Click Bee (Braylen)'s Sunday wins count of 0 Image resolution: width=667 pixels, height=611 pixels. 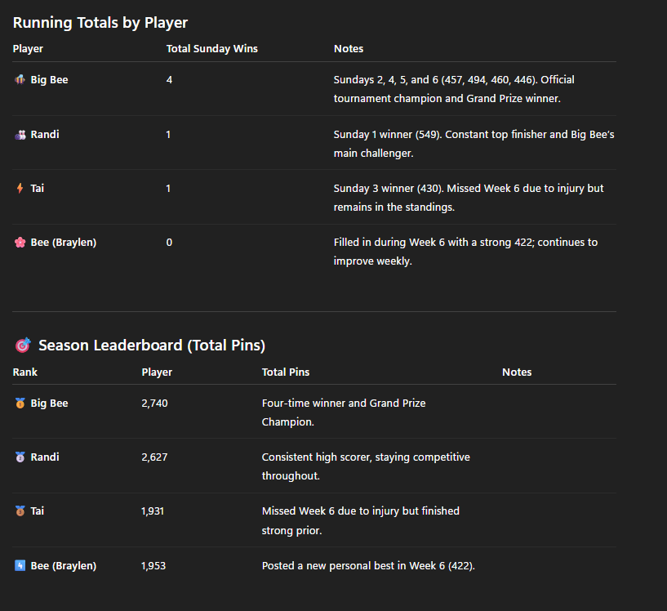[x=169, y=243]
